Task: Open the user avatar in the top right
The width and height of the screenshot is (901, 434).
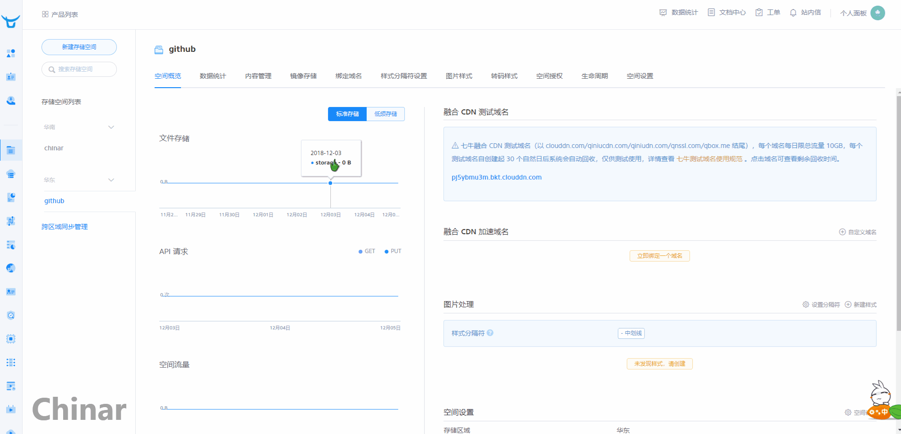Action: (877, 13)
